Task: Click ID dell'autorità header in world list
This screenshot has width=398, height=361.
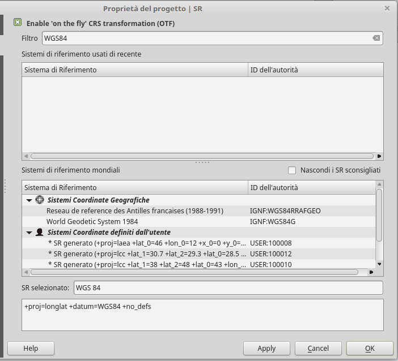Action: [311, 187]
